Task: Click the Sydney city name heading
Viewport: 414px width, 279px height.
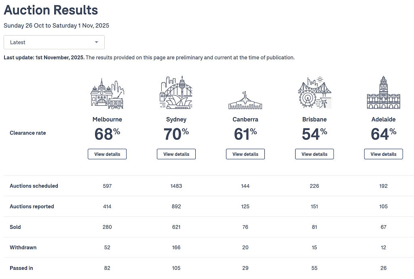Action: click(176, 120)
